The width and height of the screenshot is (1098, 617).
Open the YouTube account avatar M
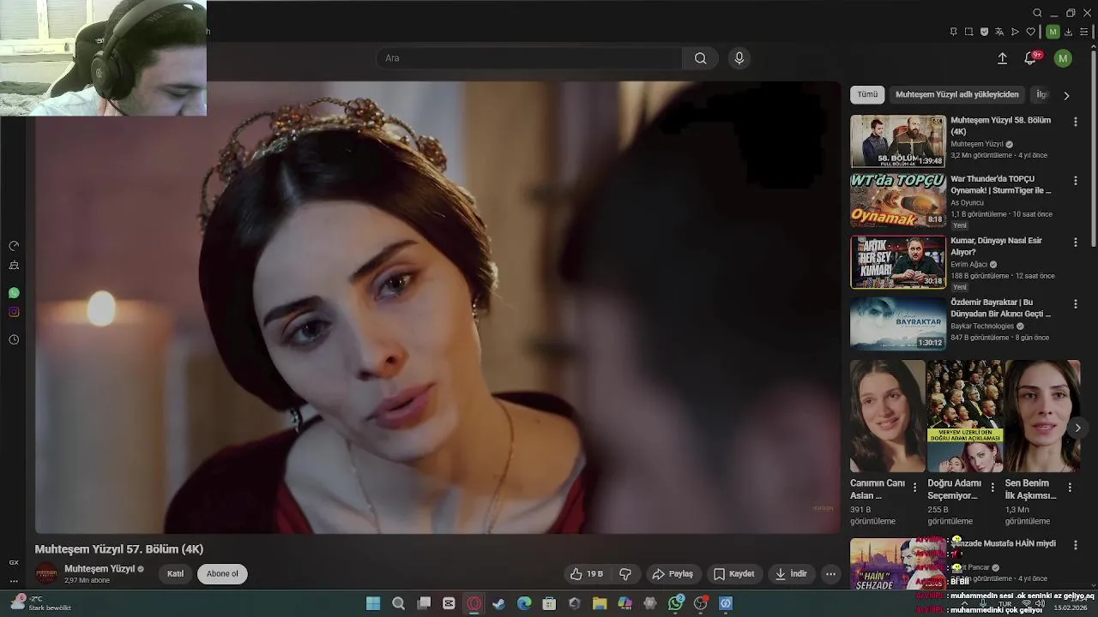coord(1063,58)
